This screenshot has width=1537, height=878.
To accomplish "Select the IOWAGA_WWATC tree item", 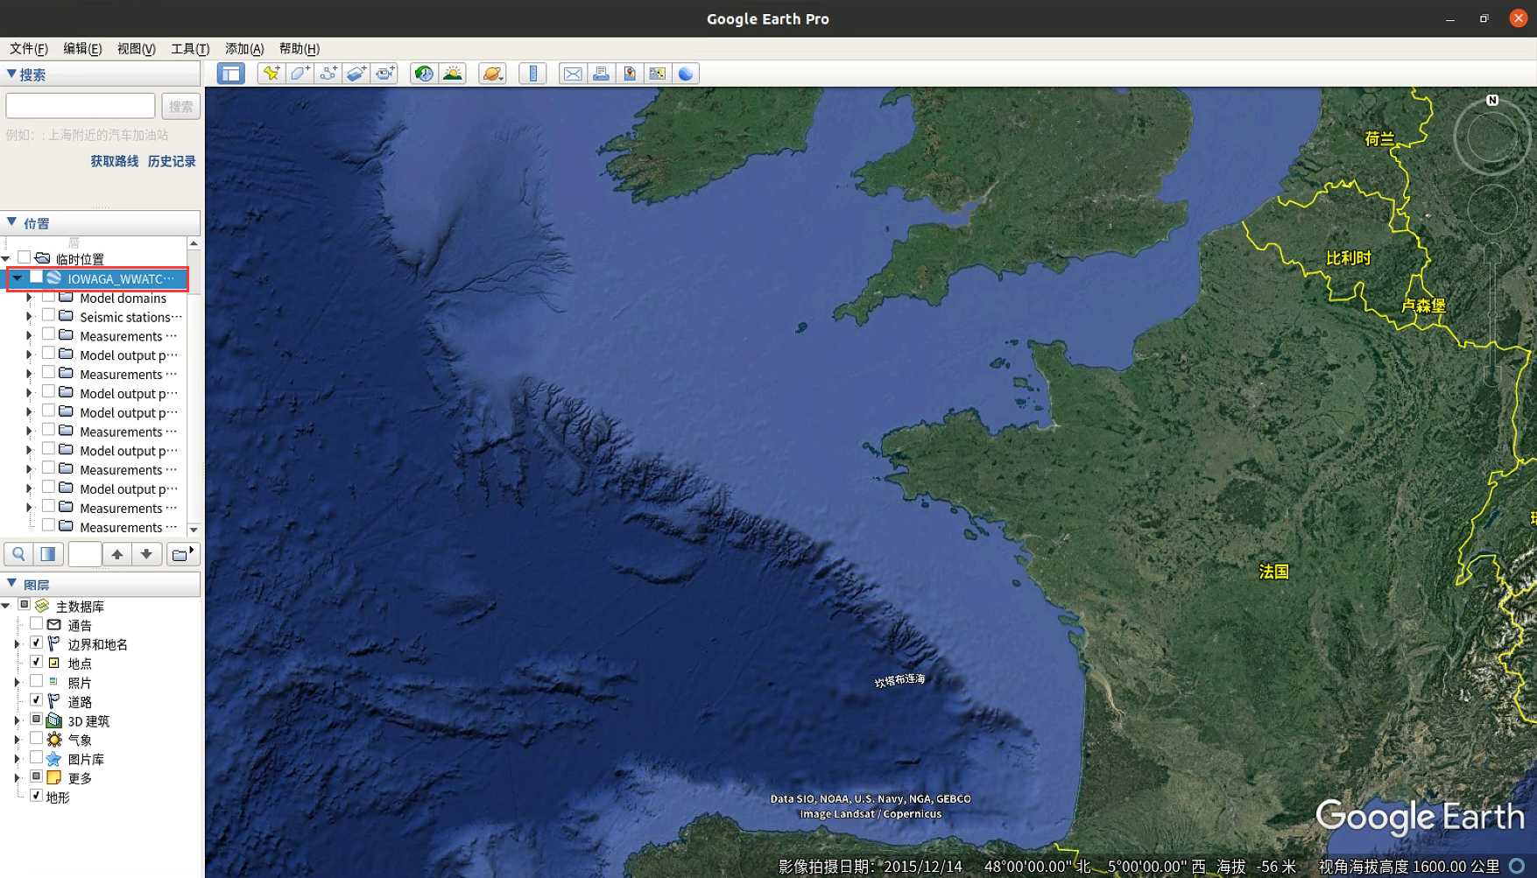I will [x=121, y=278].
